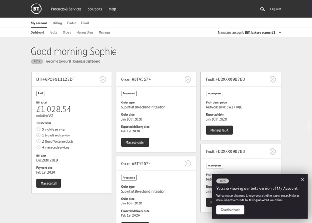
Task: Dismiss the first Order #BT45674 card
Action: pos(188,79)
